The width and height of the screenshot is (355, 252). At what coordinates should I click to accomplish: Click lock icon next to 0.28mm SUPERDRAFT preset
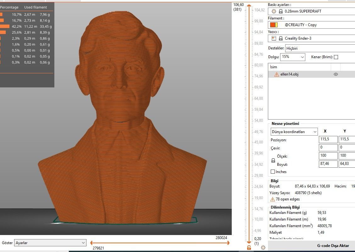click(x=281, y=11)
